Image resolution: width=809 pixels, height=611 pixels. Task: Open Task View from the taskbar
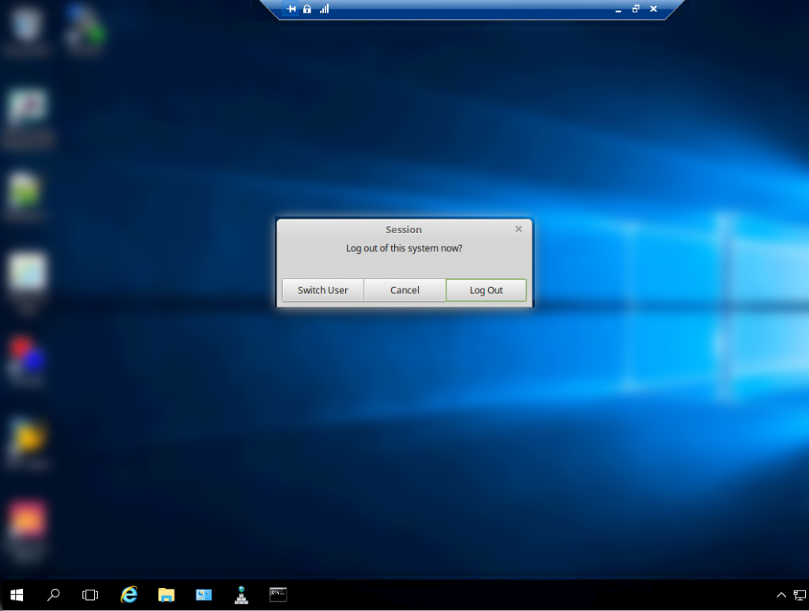[90, 594]
